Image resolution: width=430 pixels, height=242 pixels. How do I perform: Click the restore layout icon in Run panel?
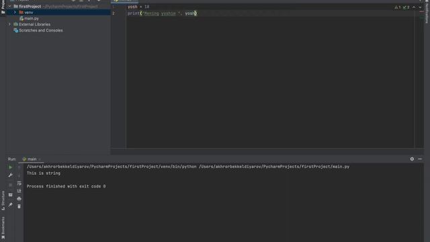tap(11, 195)
